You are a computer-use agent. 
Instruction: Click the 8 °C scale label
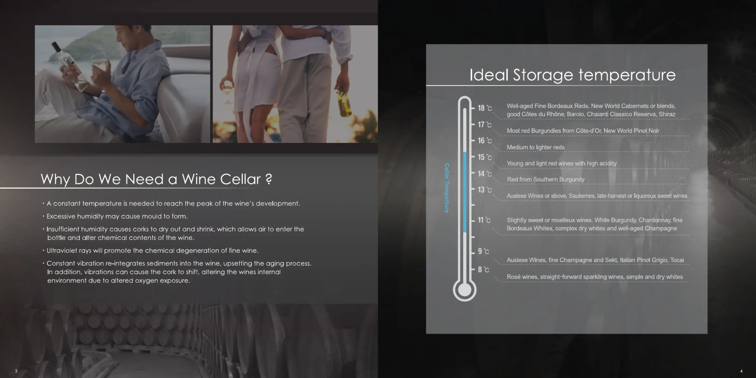click(483, 269)
